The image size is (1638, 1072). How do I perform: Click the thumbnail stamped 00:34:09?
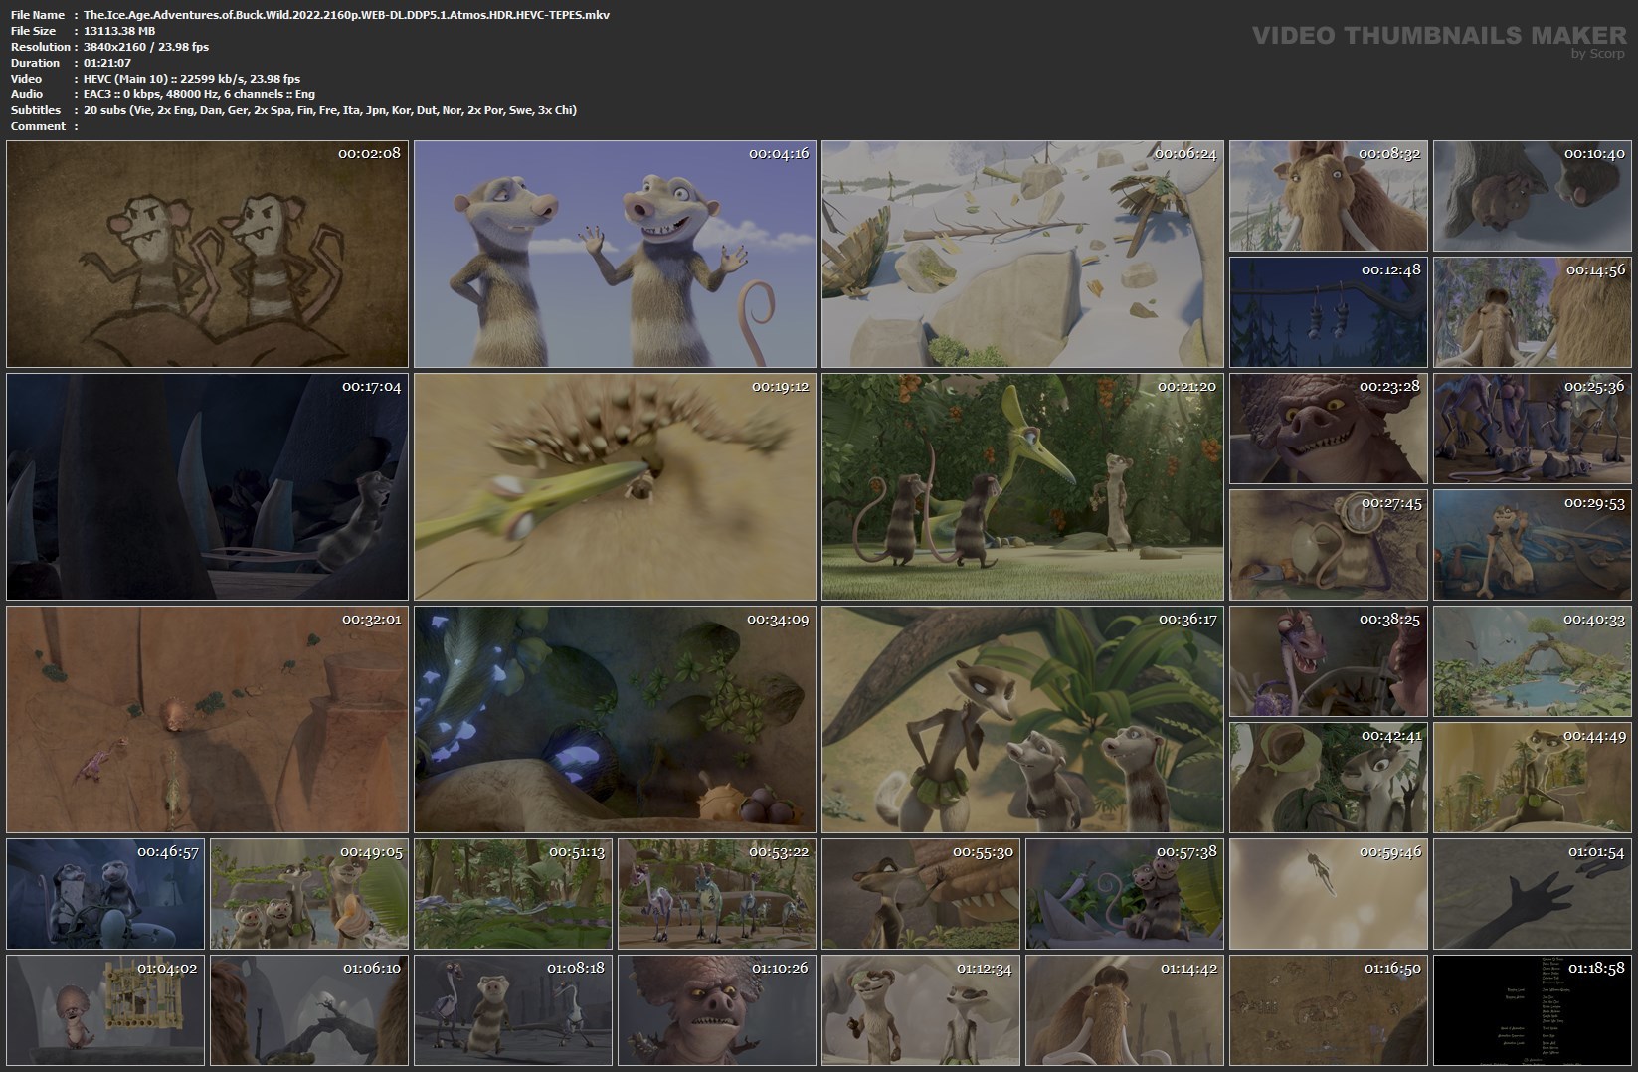(x=615, y=719)
